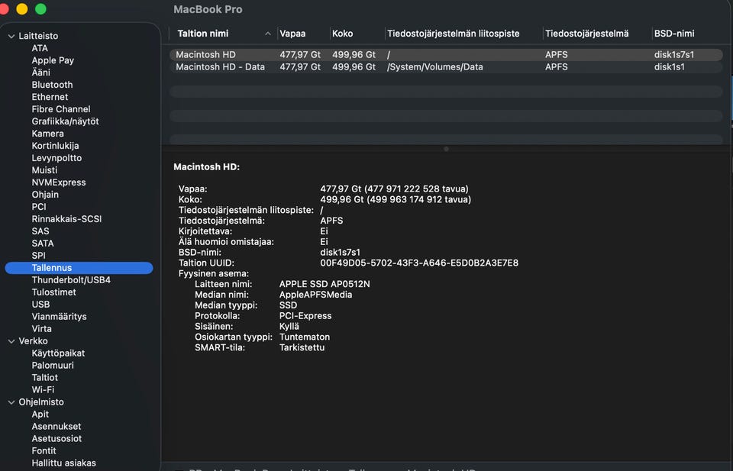Select Ohjain sidebar item
This screenshot has height=471, width=733.
point(45,195)
